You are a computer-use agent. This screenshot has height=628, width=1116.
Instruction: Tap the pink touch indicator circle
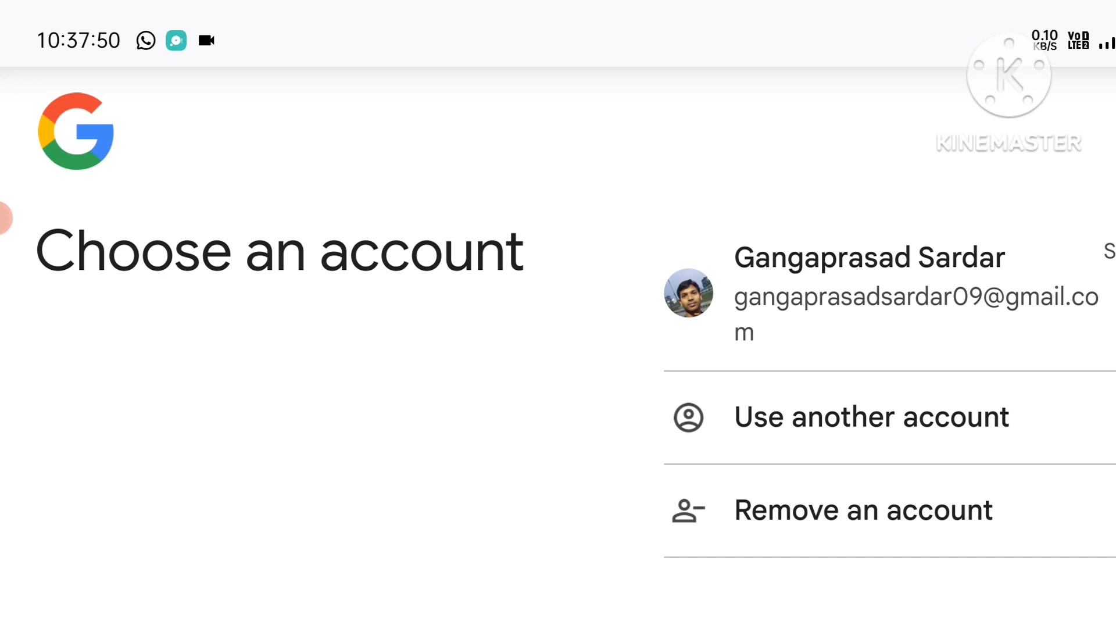tap(5, 219)
